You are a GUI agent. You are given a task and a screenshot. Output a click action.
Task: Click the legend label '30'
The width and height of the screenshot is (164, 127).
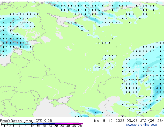click(x=56, y=126)
